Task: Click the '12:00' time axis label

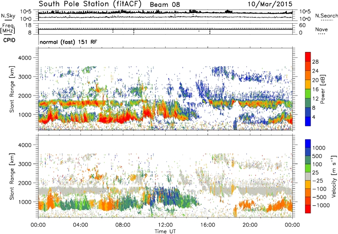Action: pyautogui.click(x=165, y=225)
